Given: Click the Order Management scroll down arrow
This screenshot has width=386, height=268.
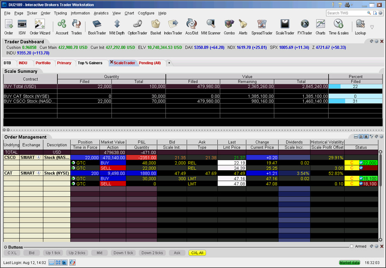Looking at the screenshot, I should [380, 240].
